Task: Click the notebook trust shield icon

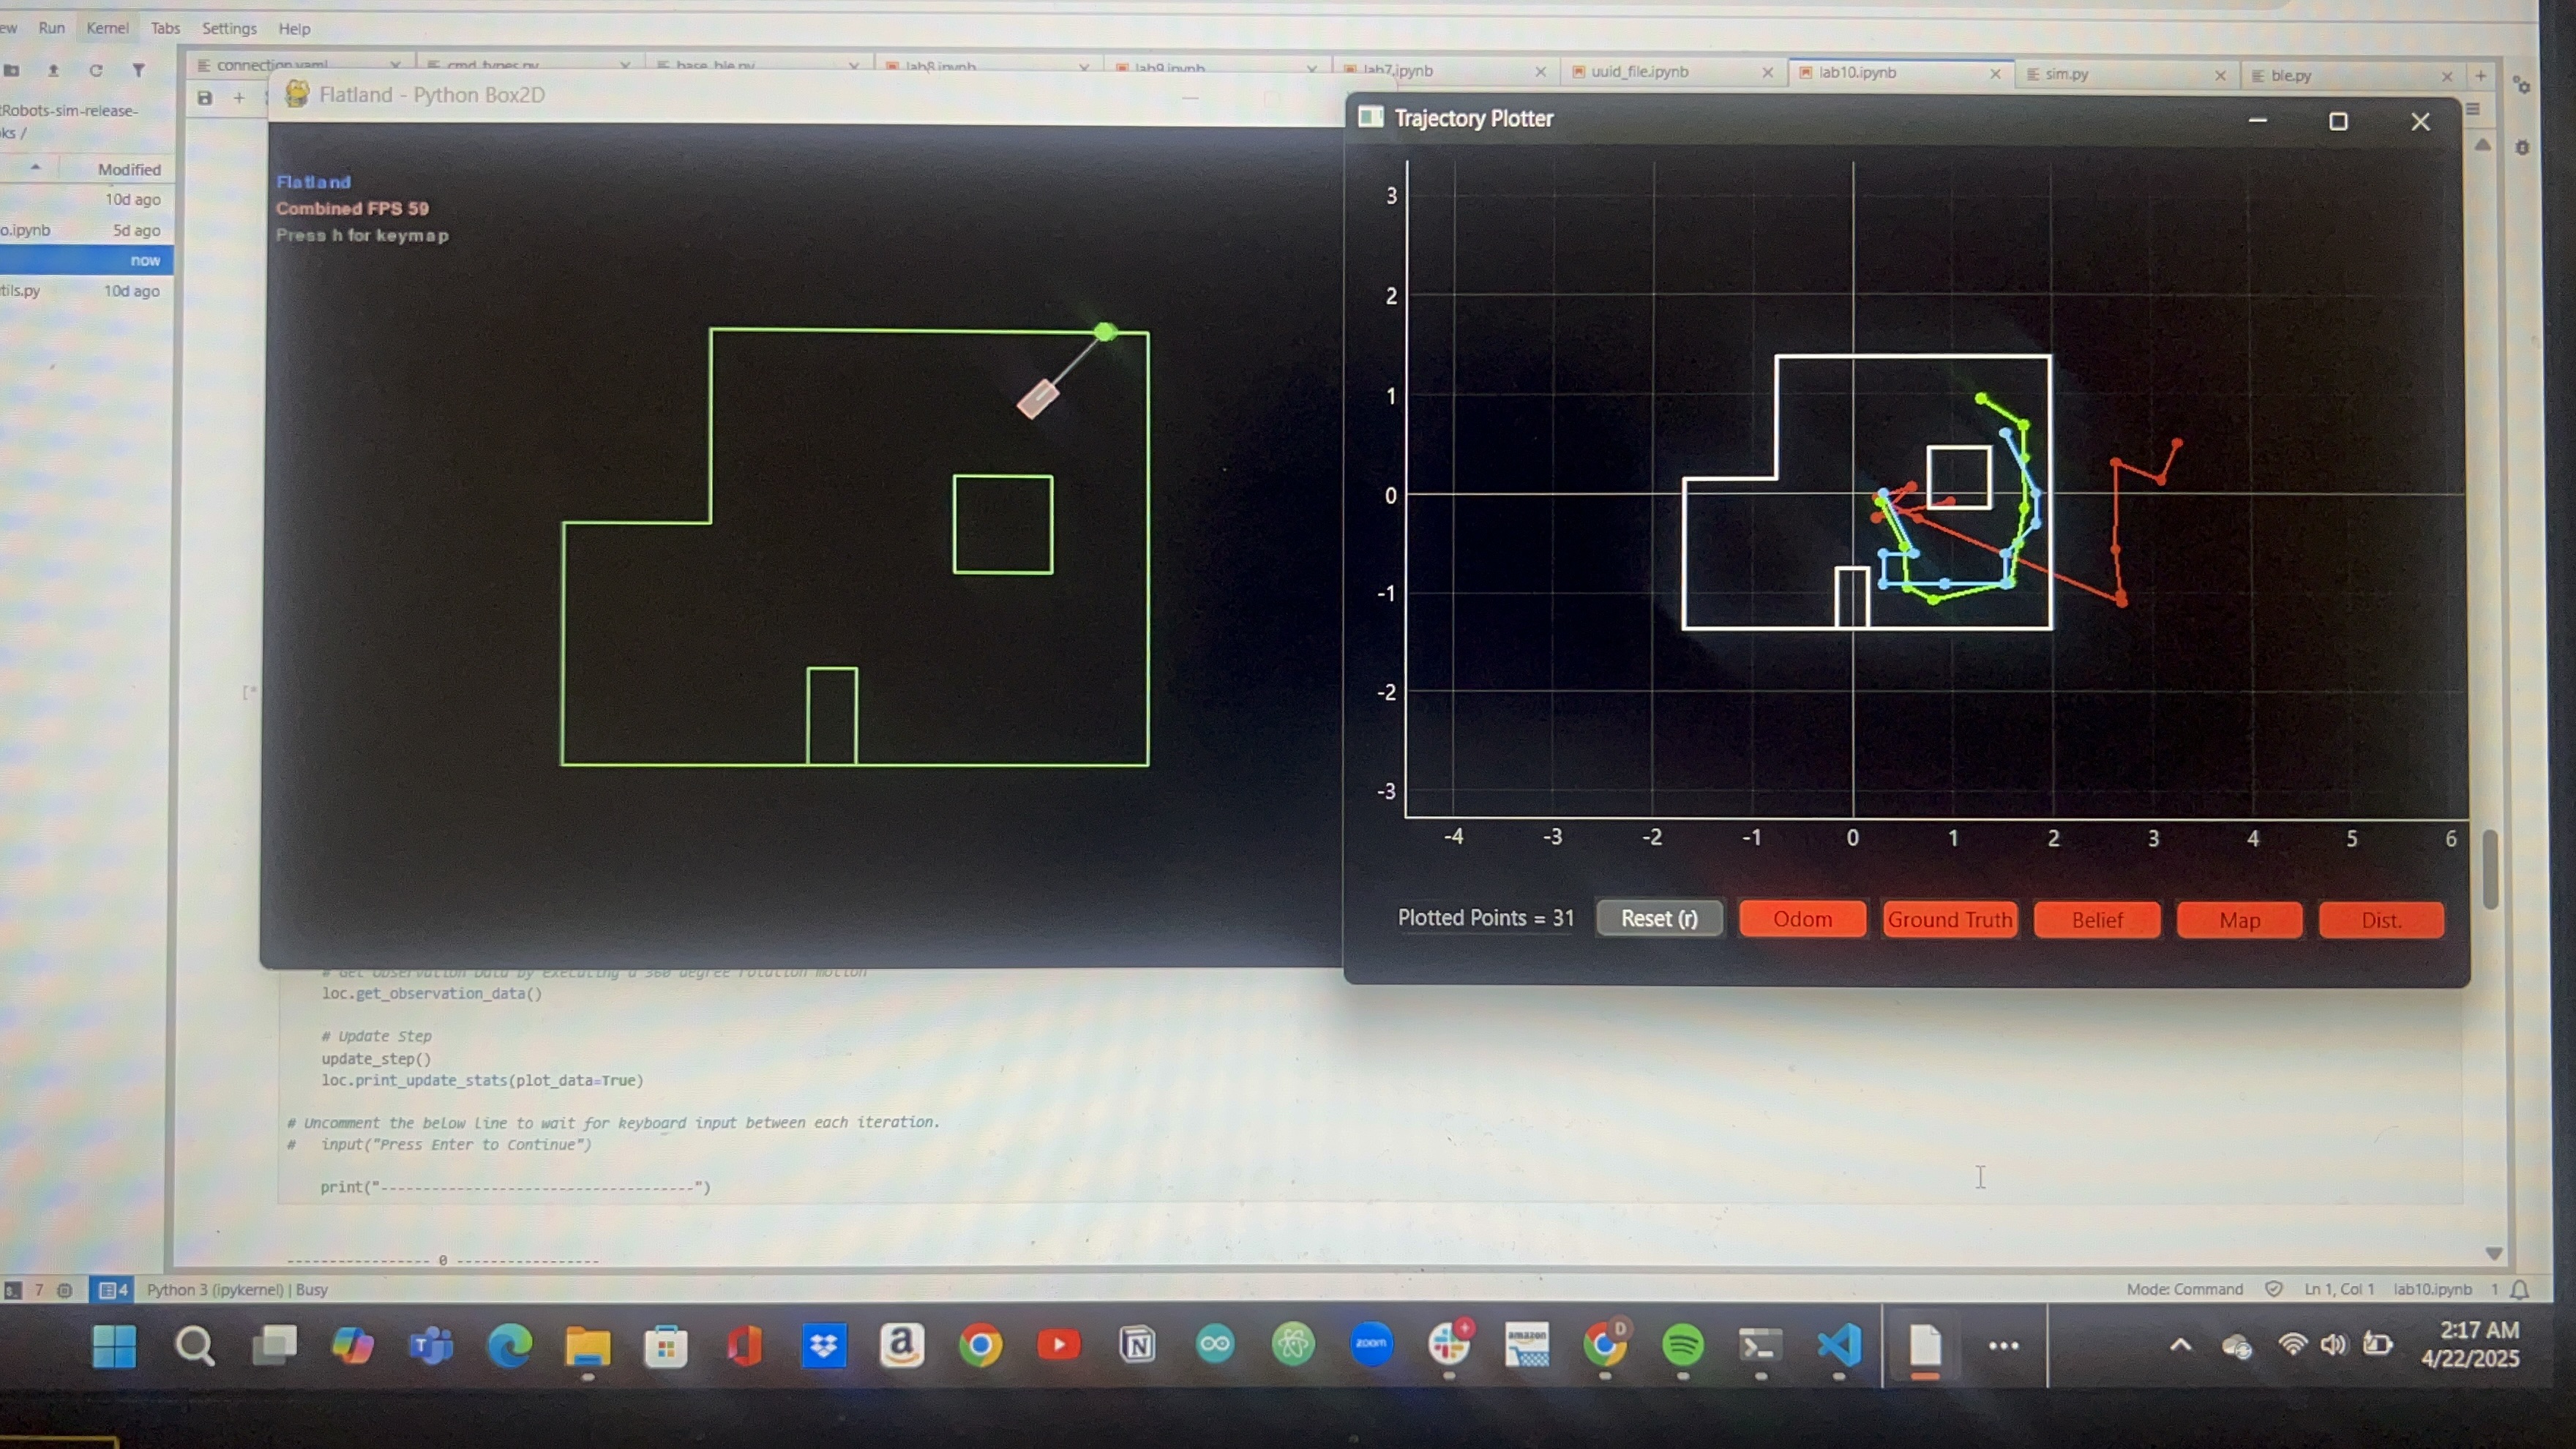Action: coord(2273,1290)
